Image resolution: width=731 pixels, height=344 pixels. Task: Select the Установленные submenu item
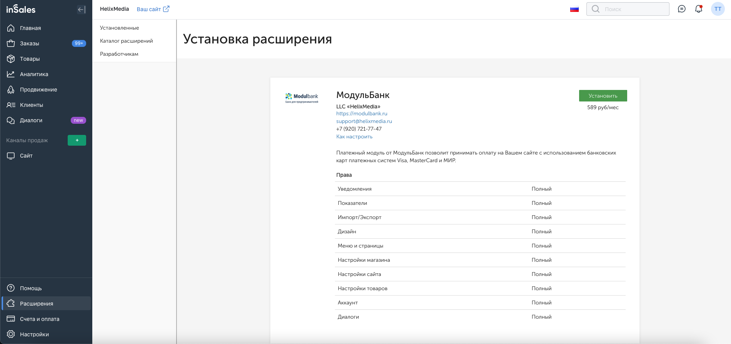120,28
